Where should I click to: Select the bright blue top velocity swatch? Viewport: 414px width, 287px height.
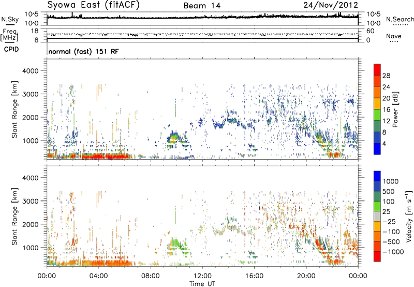click(x=377, y=176)
